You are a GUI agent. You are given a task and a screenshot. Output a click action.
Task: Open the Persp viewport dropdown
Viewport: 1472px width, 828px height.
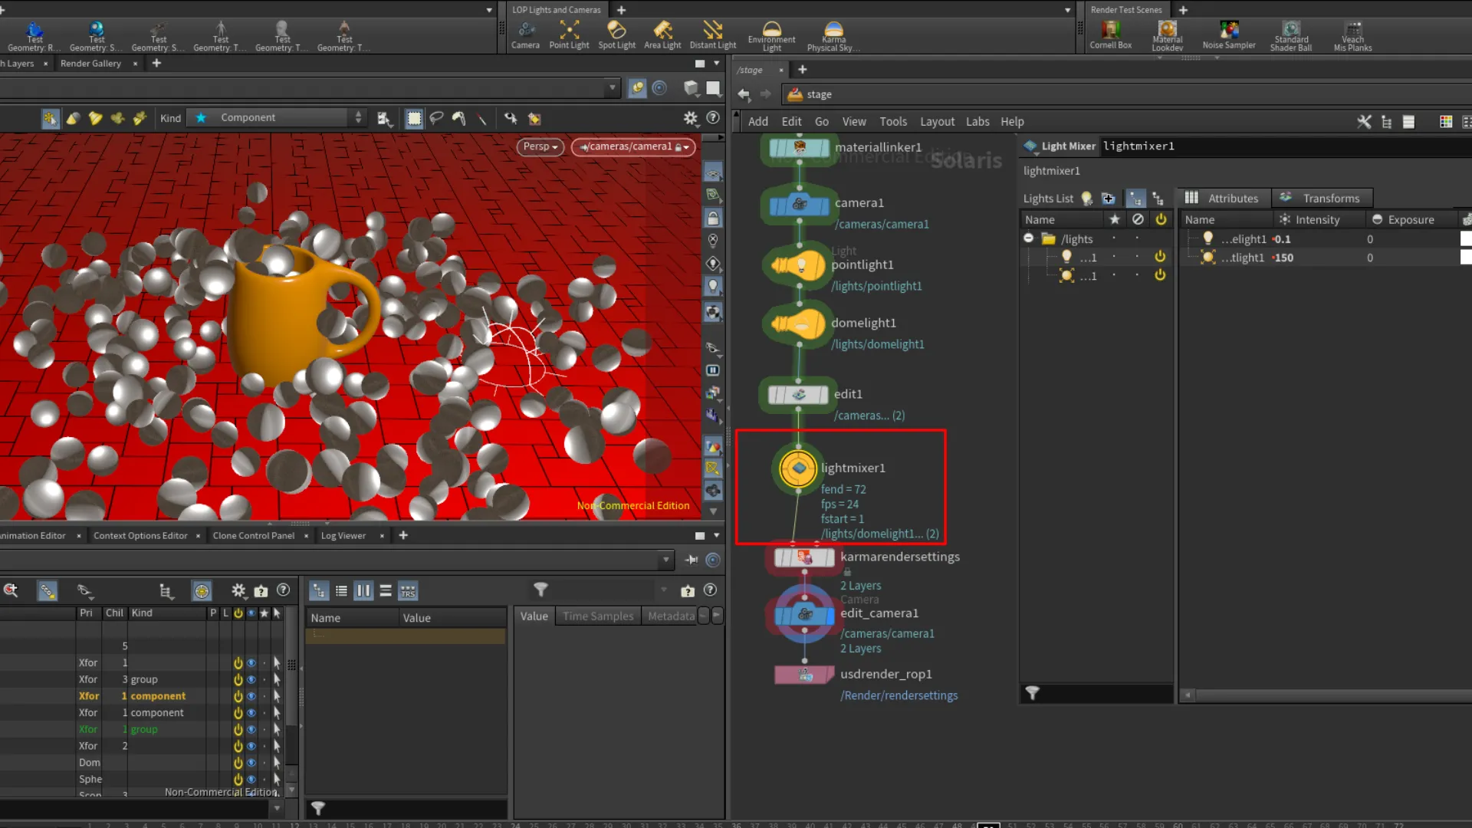point(540,146)
